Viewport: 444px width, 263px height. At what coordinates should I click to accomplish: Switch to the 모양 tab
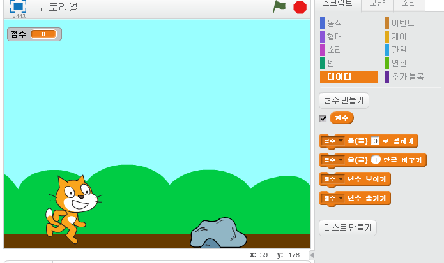pyautogui.click(x=377, y=4)
